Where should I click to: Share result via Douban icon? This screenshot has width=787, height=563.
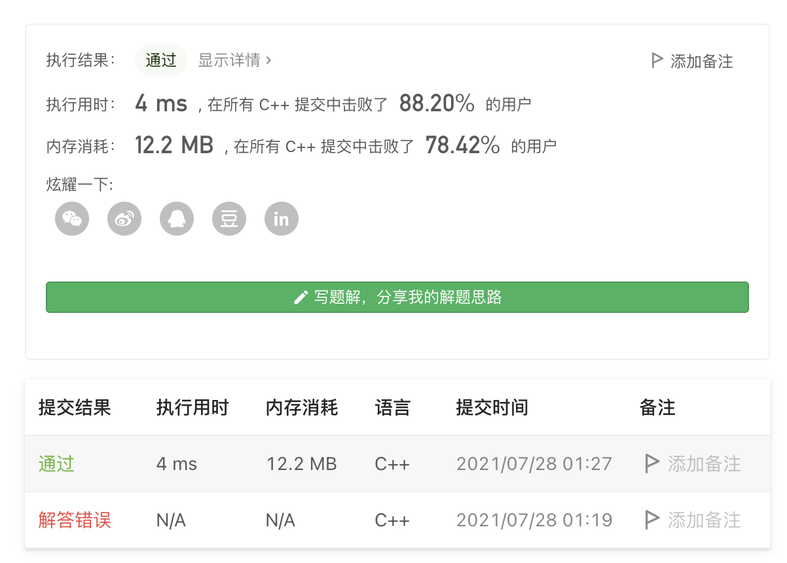pyautogui.click(x=229, y=219)
